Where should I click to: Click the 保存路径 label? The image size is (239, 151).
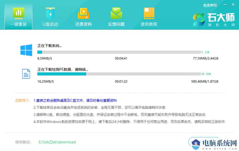(x=23, y=142)
